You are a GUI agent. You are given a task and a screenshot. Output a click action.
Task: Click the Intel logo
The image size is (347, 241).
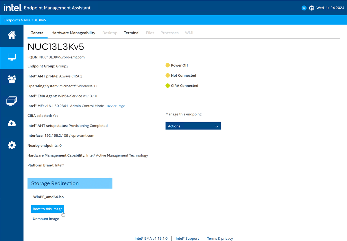pos(13,8)
